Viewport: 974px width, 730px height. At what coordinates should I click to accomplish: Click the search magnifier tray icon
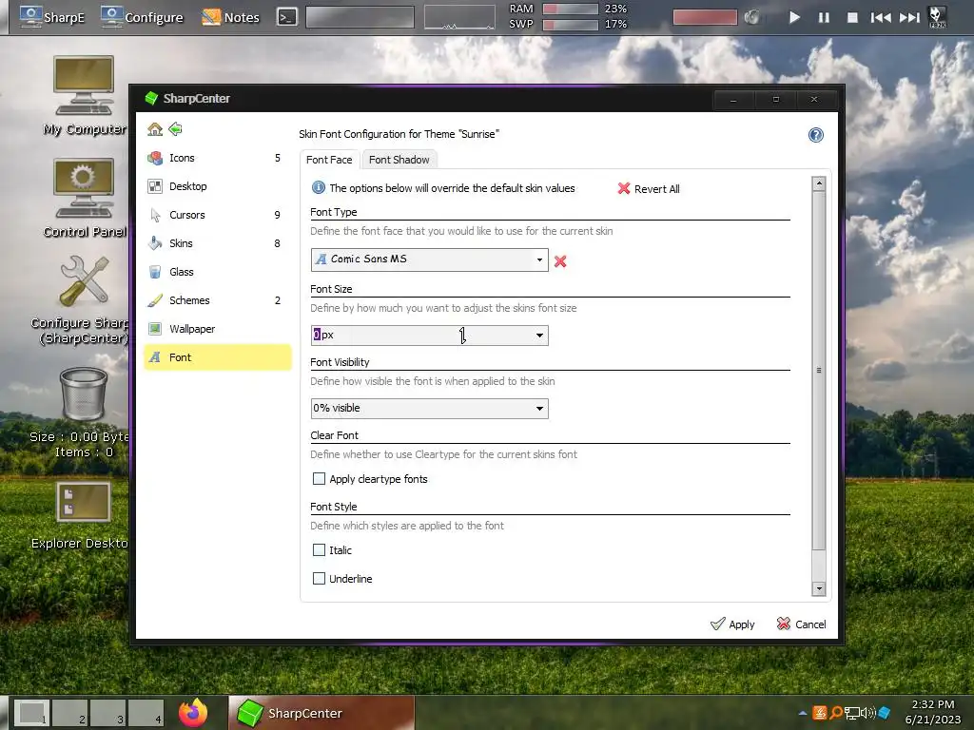point(836,713)
